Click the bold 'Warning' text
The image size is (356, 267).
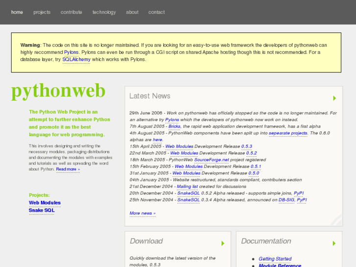[x=30, y=45]
